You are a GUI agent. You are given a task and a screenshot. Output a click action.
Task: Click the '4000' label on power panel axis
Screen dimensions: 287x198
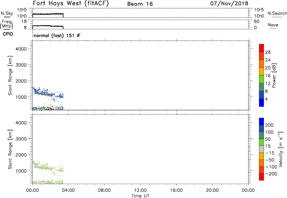coord(21,49)
